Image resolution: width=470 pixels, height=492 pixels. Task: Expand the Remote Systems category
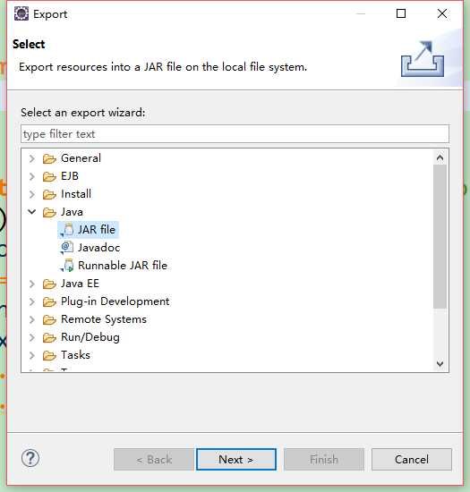pos(31,319)
